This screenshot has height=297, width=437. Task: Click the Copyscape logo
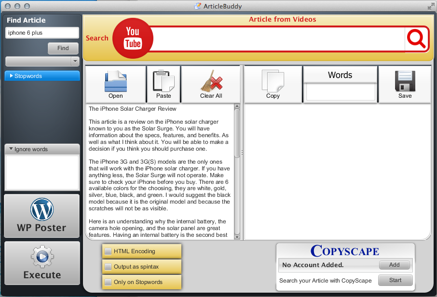coord(345,251)
